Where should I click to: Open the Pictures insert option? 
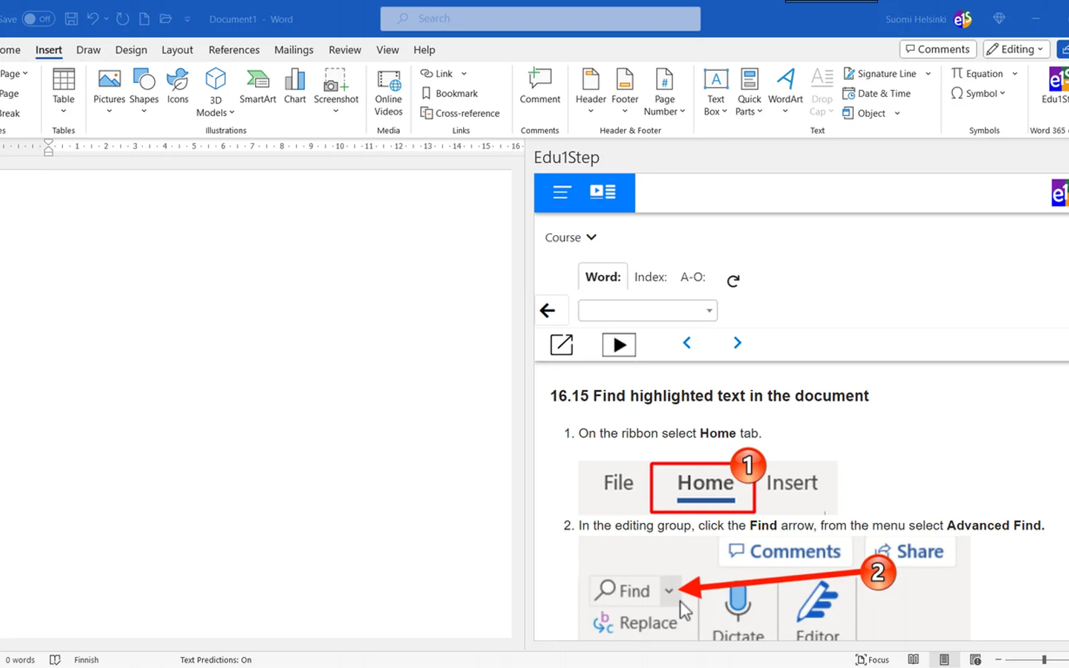109,90
